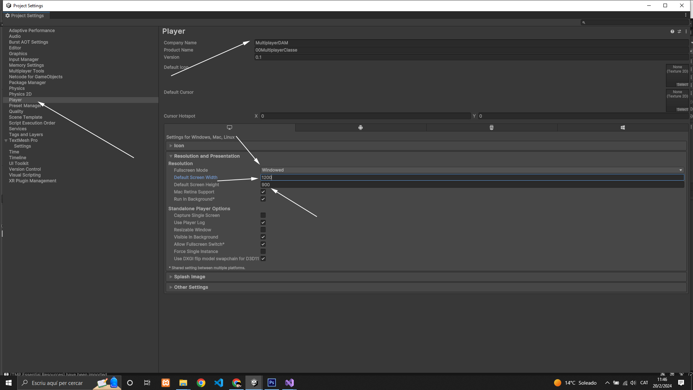This screenshot has width=693, height=390.
Task: Click Select button for Default Icon texture
Action: click(x=682, y=84)
